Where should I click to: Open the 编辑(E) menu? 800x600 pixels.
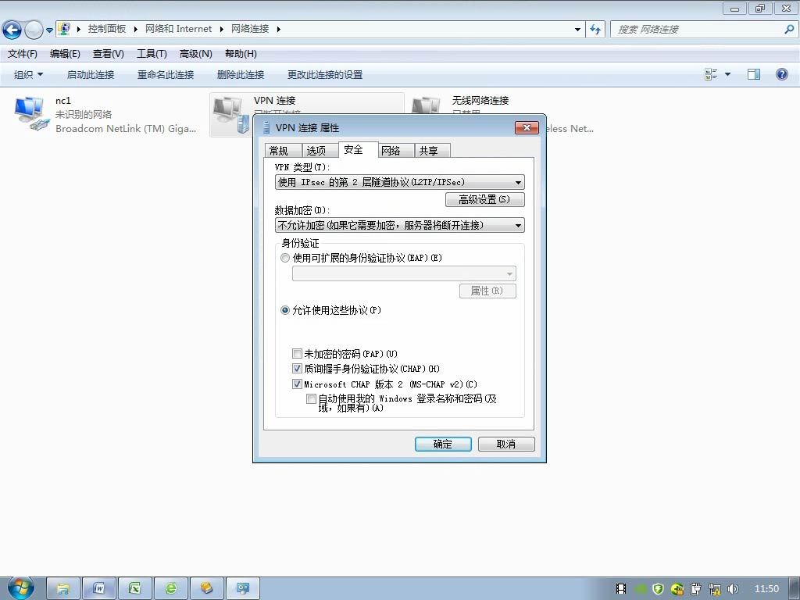(x=65, y=54)
